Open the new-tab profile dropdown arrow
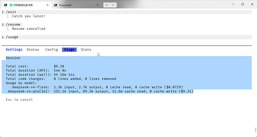257x137 pixels. coord(113,5)
